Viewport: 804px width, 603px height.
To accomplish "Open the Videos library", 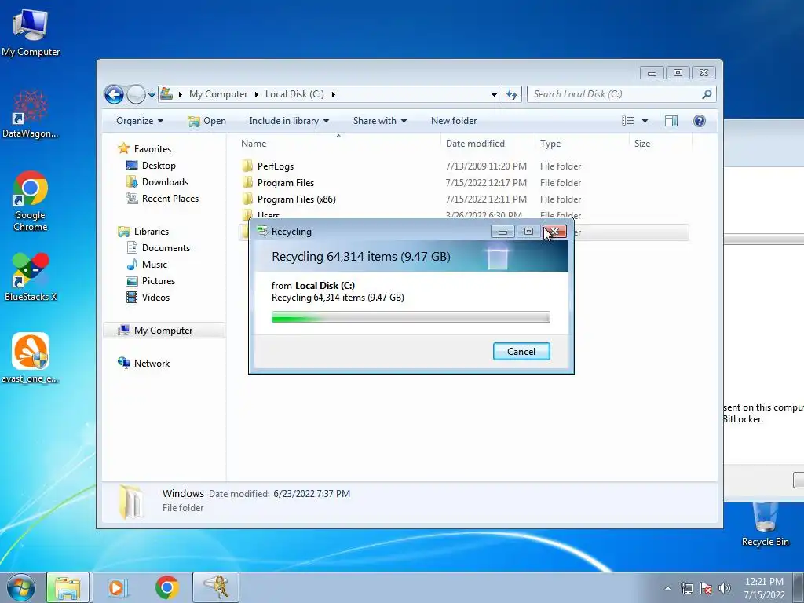I will (155, 298).
